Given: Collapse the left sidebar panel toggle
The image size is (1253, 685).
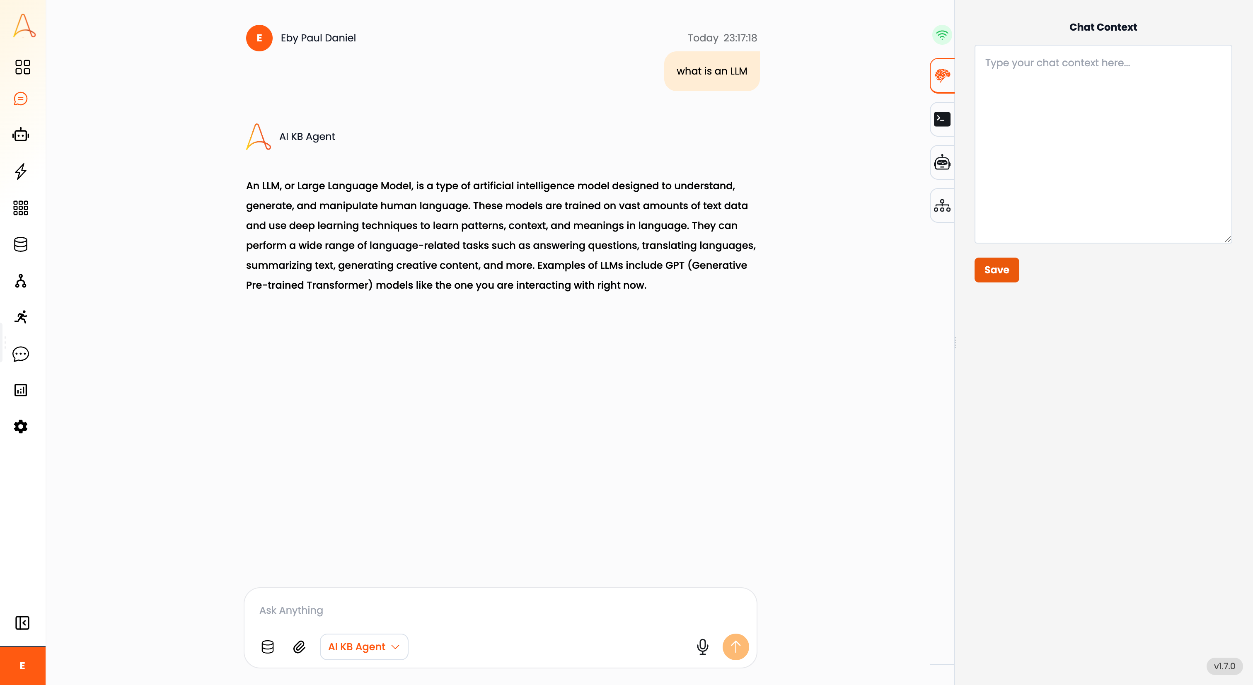Looking at the screenshot, I should 22,623.
